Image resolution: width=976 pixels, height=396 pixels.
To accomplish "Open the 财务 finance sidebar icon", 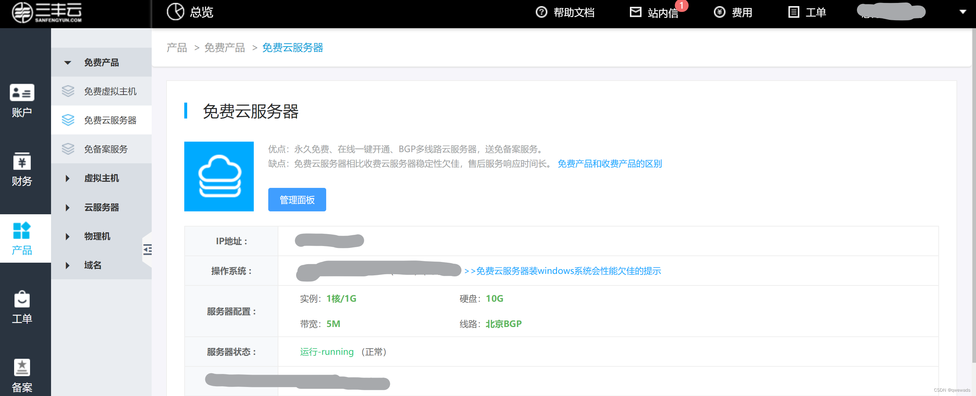I will pos(22,162).
